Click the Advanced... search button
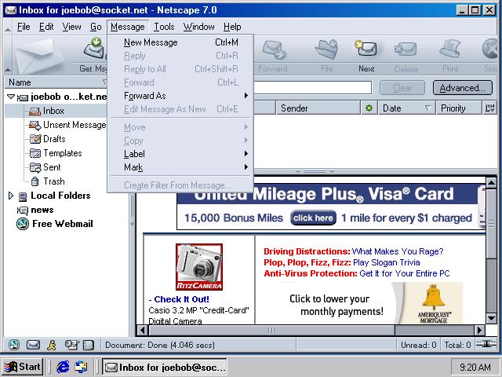 pos(462,88)
